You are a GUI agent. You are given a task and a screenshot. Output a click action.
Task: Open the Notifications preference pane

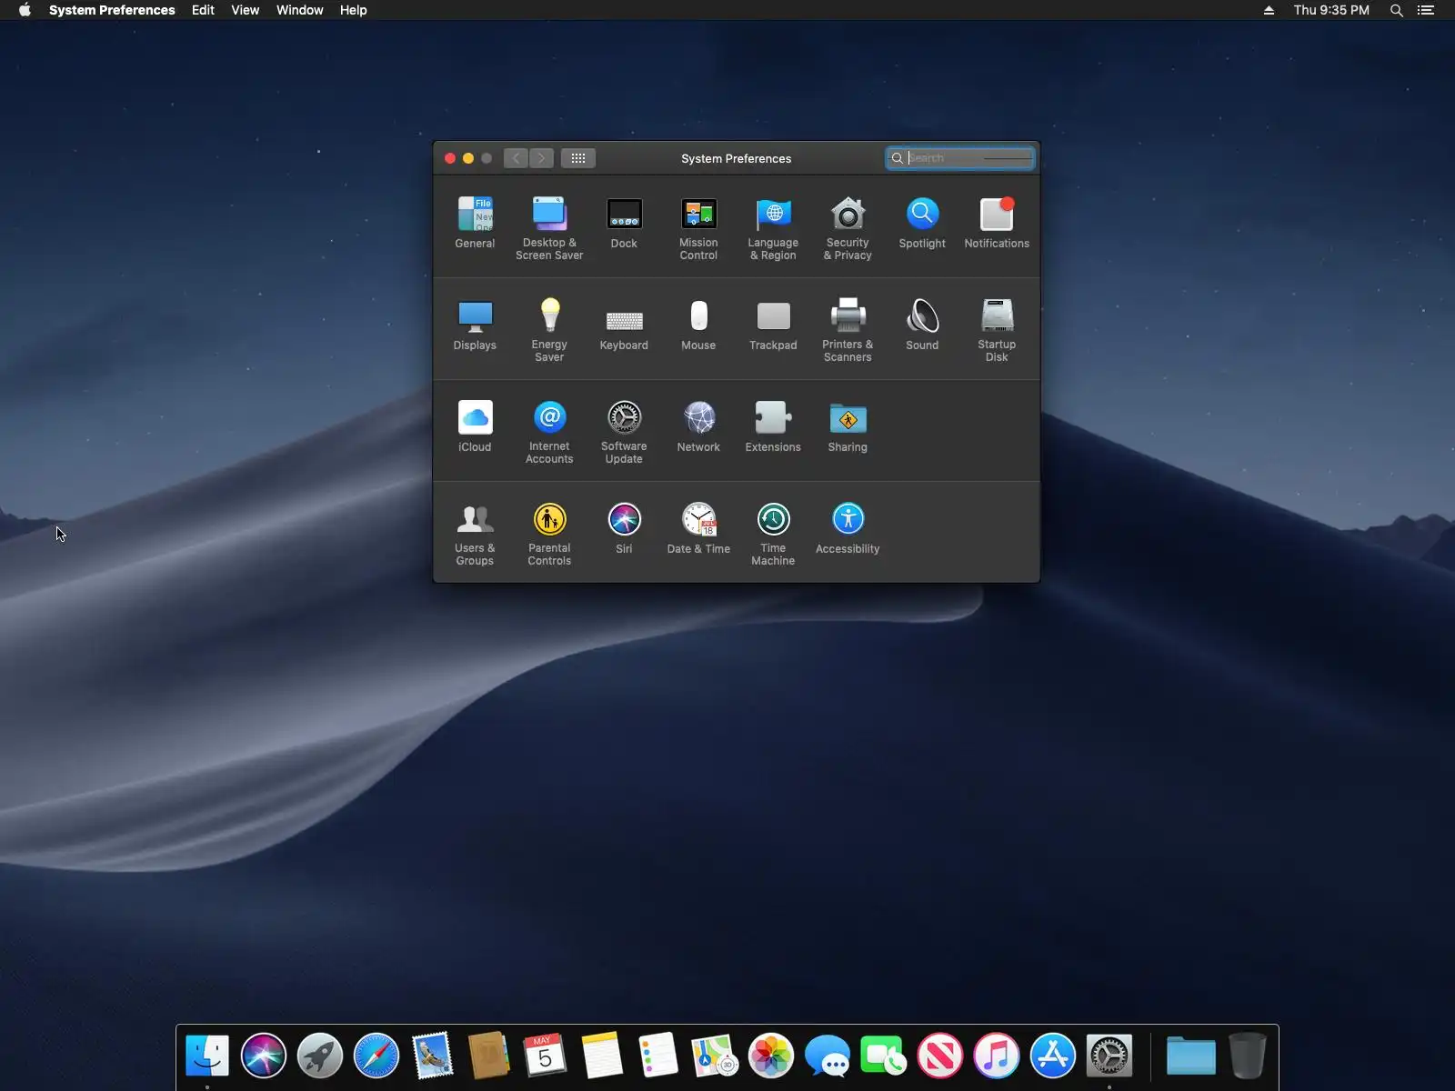pos(997,223)
